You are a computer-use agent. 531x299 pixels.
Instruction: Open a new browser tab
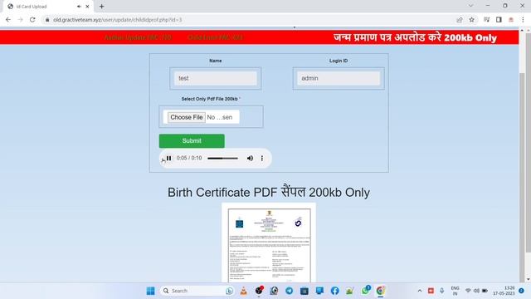coord(101,7)
